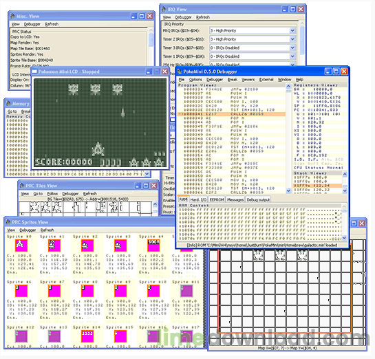Click the Stack Viewer scroll down arrow
Screen dimensions: 375x359
click(345, 191)
